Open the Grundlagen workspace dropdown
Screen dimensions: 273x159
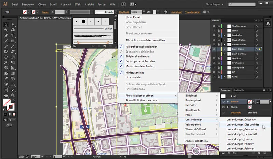(215, 4)
